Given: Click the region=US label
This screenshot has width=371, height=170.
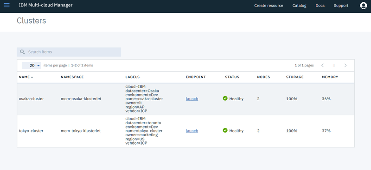Looking at the screenshot, I should pyautogui.click(x=135, y=139).
